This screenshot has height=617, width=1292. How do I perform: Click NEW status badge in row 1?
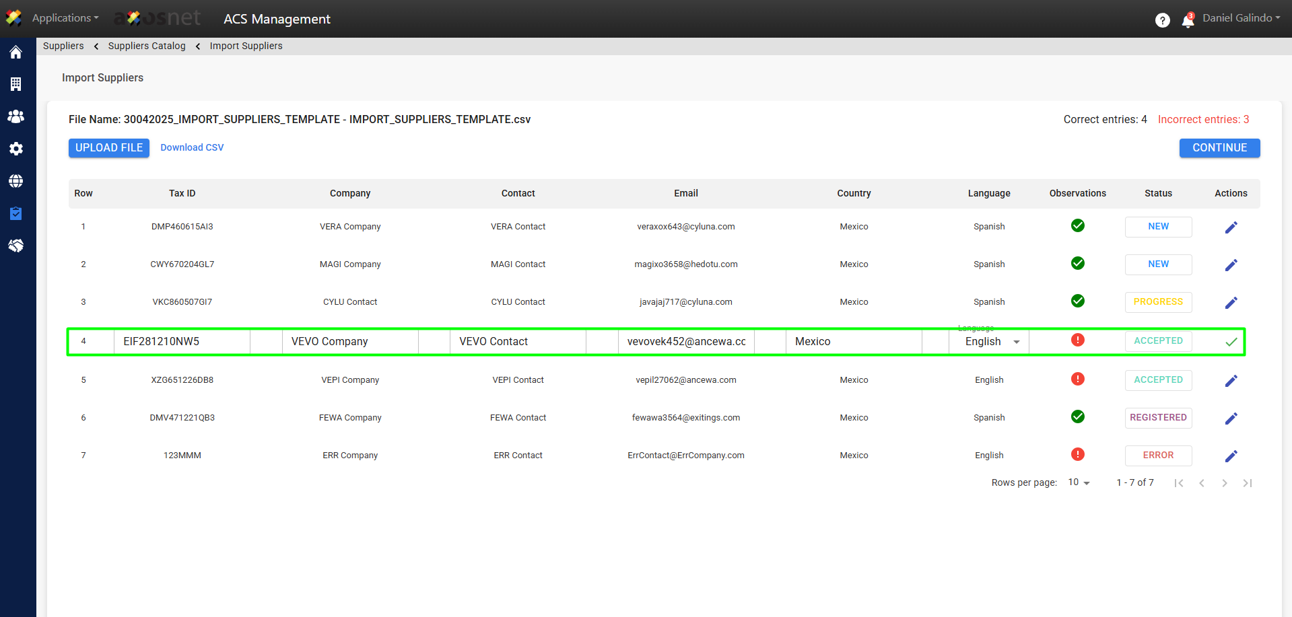pos(1158,227)
